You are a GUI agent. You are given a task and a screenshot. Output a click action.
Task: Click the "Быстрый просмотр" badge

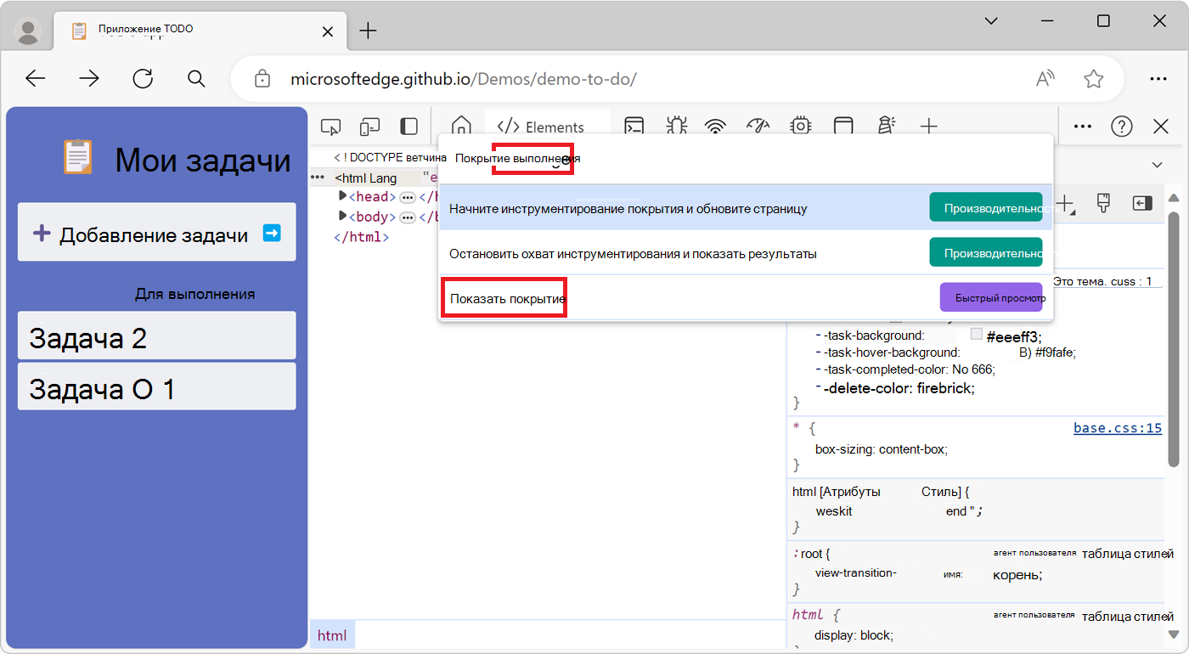[991, 298]
